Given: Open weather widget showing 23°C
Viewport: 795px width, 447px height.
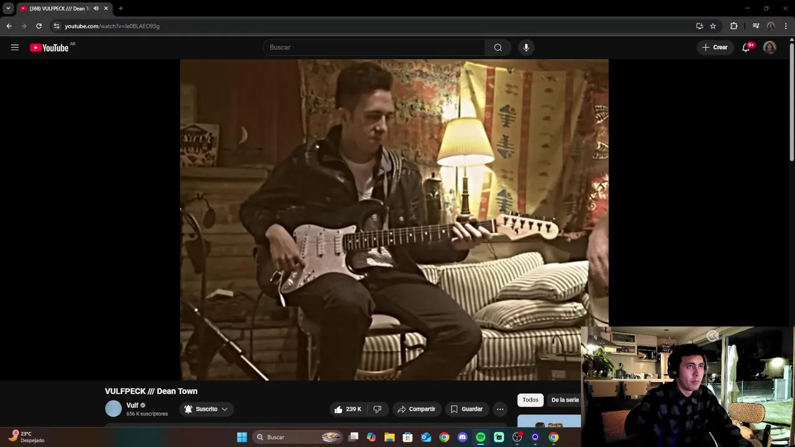Looking at the screenshot, I should 26,437.
